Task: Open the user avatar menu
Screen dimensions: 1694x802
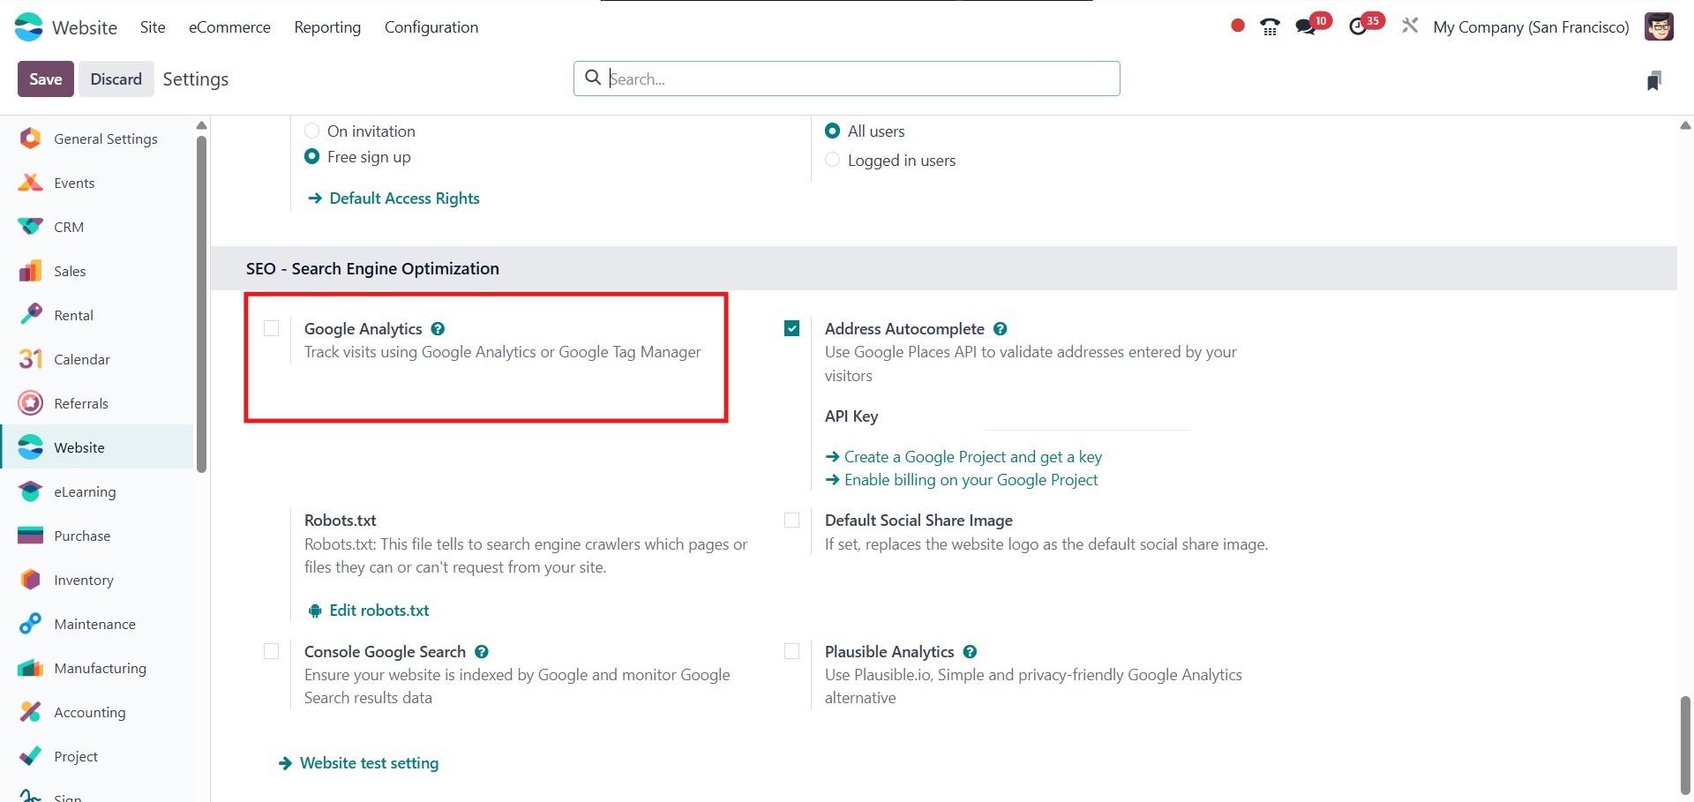Action: [x=1659, y=26]
